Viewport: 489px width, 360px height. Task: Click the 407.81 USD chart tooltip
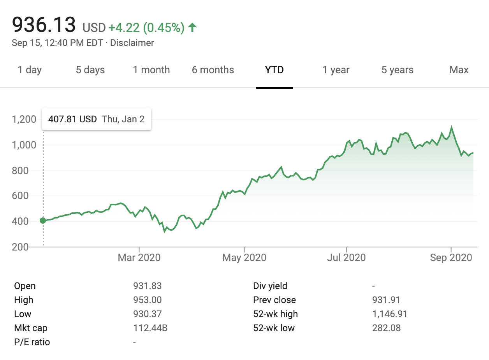(x=96, y=119)
